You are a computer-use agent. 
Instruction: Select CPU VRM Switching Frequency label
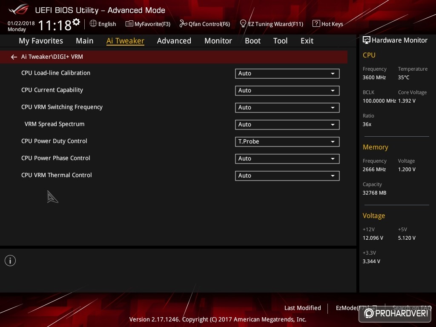coord(62,107)
